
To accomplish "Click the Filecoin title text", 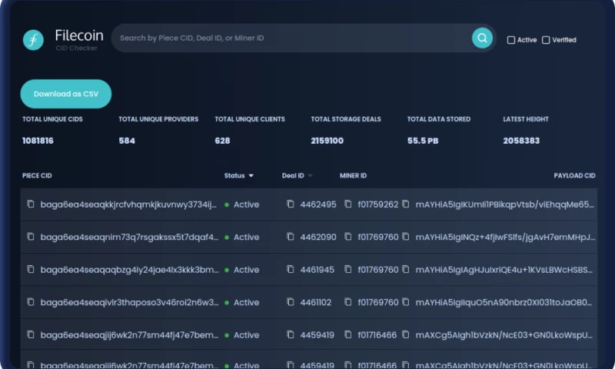I will (79, 35).
